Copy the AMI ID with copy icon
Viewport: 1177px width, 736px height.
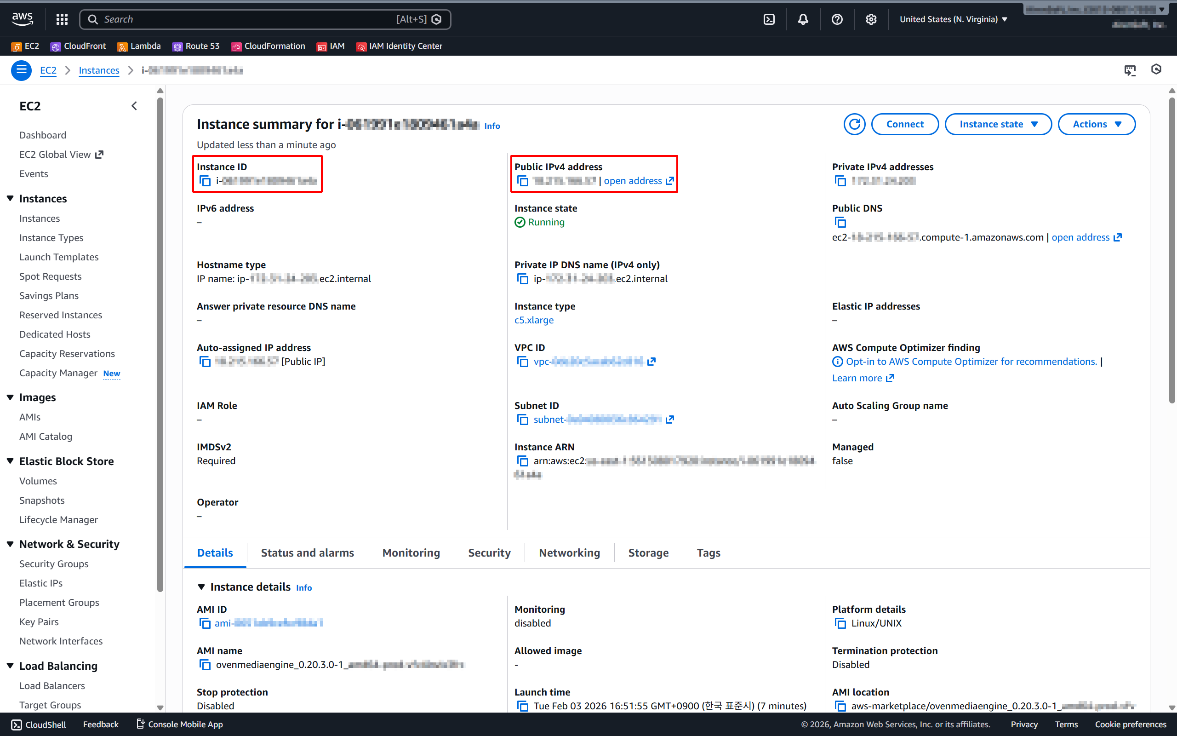pos(205,623)
